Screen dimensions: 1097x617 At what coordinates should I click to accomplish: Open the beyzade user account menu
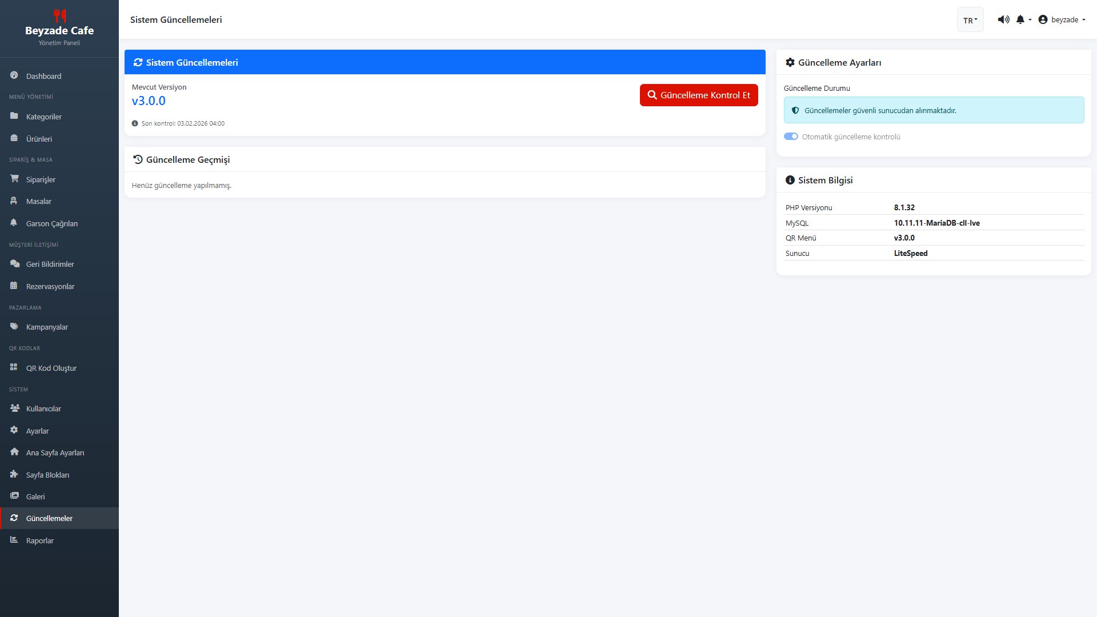(1062, 19)
